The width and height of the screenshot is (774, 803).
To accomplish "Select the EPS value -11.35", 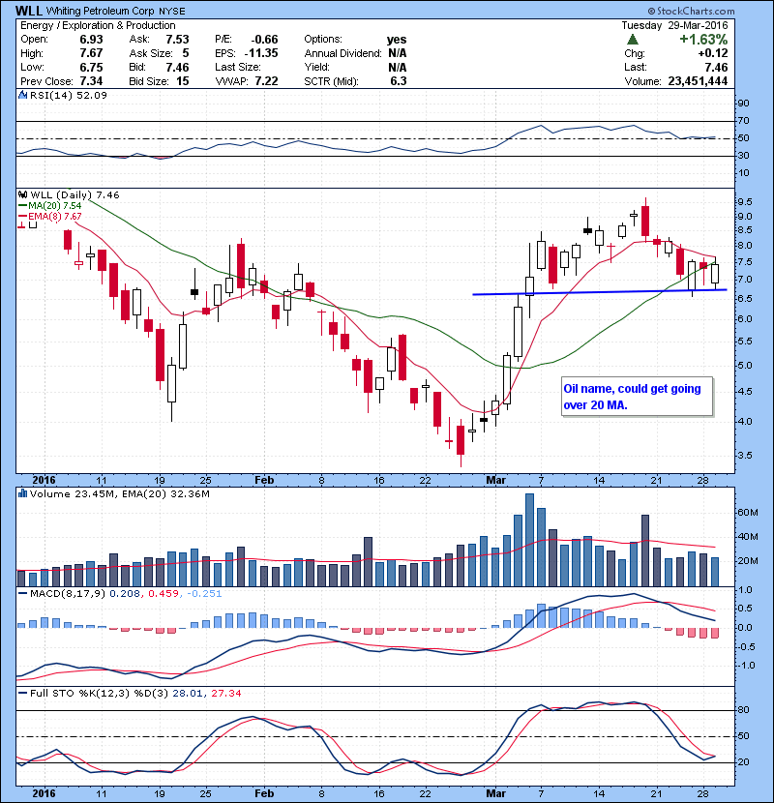I will (x=261, y=53).
